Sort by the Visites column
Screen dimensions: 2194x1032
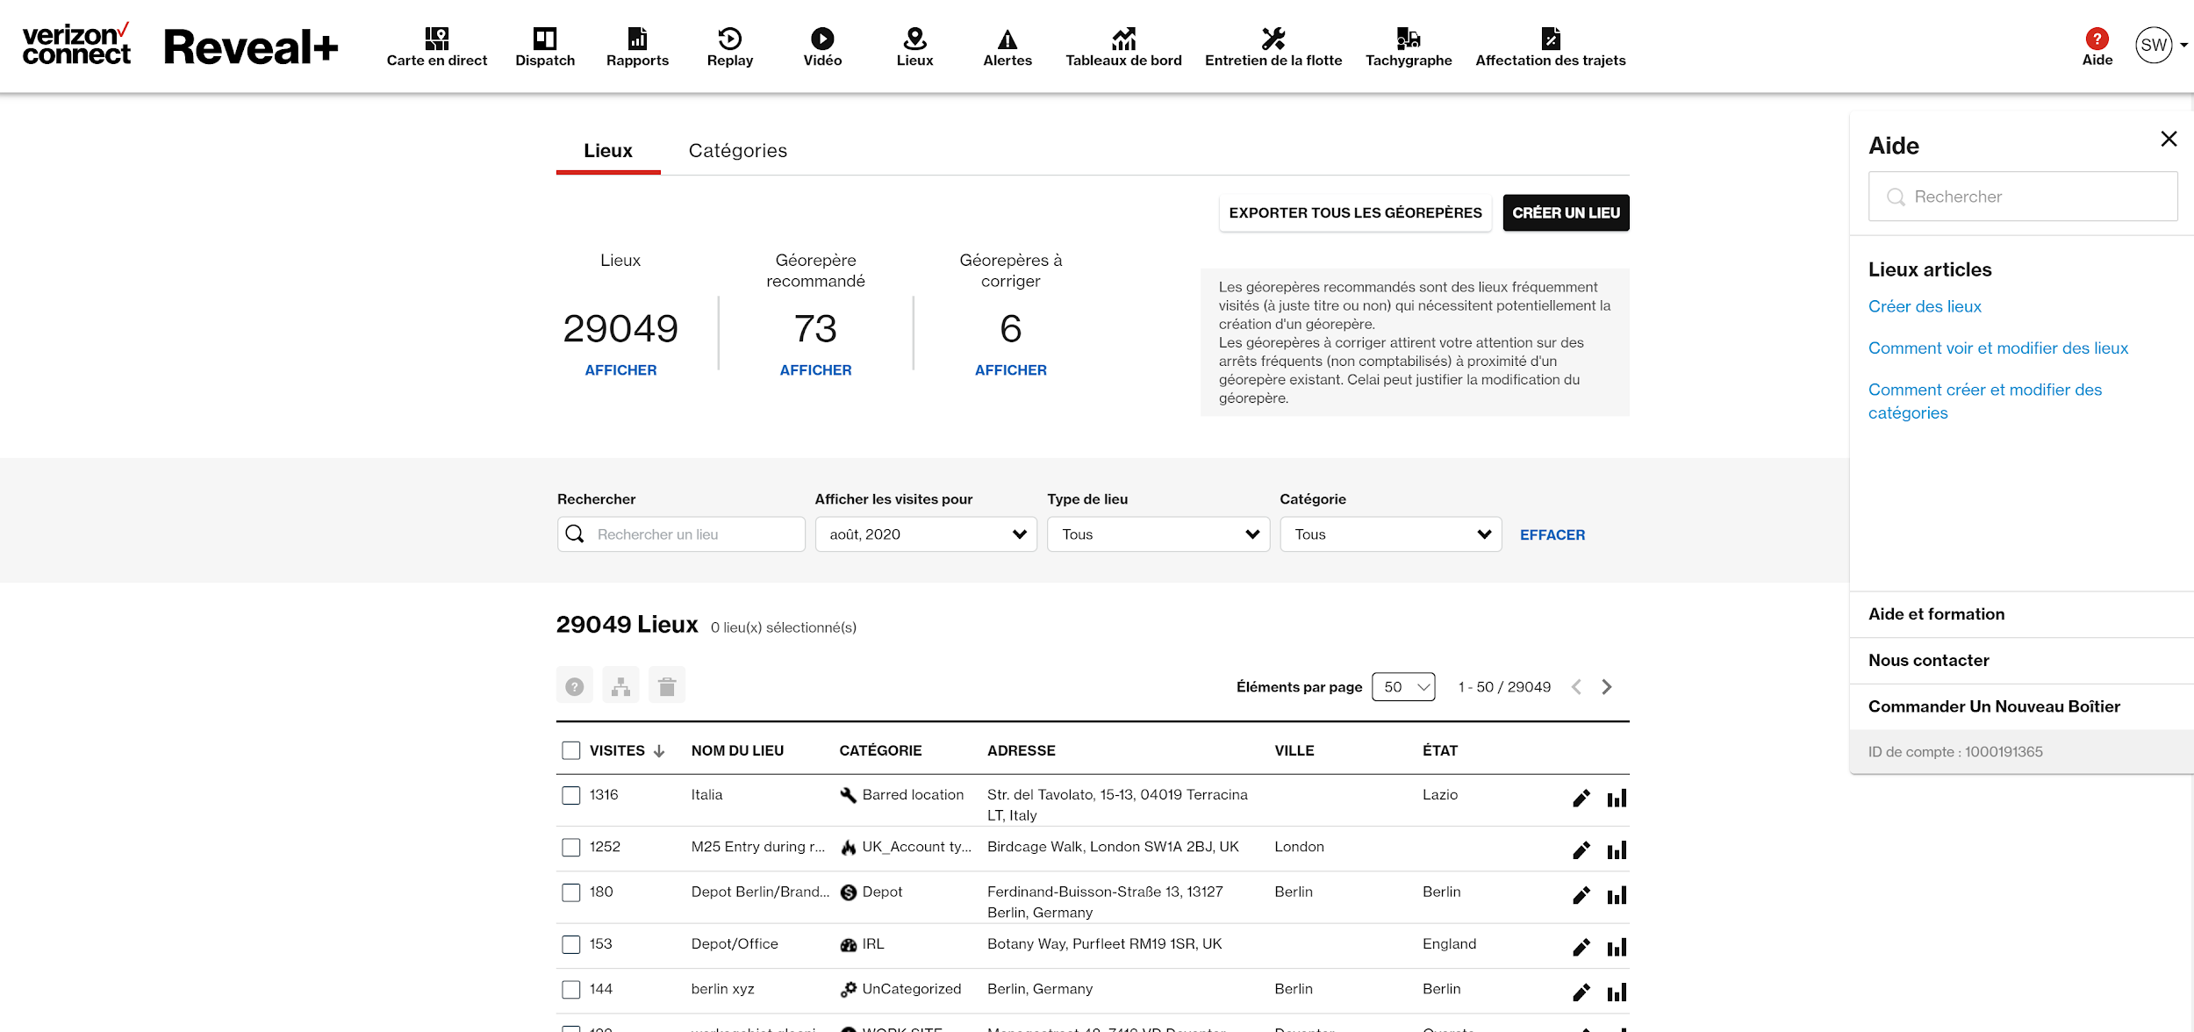627,751
